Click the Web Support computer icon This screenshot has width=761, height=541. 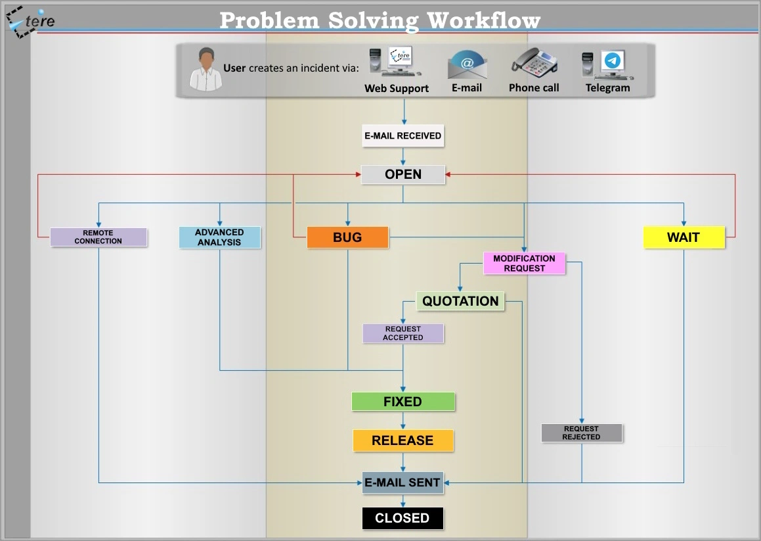395,63
